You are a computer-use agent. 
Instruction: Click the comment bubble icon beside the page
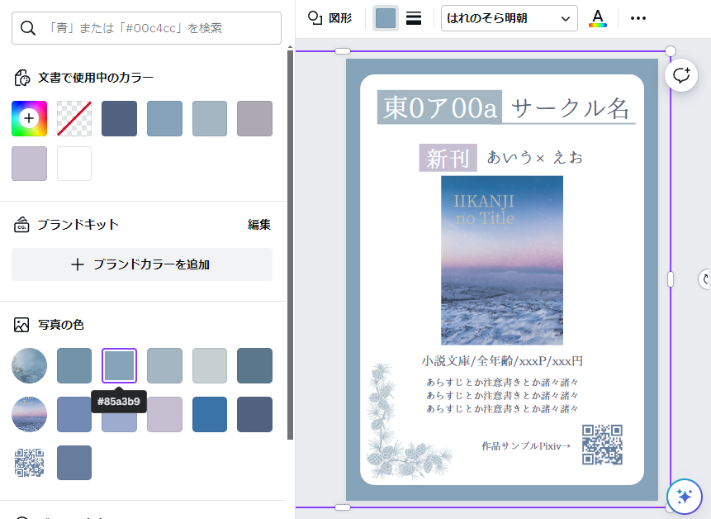680,75
